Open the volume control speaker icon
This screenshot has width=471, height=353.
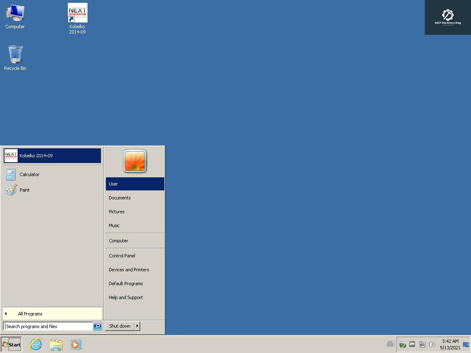click(432, 344)
